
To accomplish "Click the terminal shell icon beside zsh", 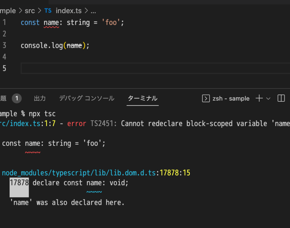I will (206, 98).
